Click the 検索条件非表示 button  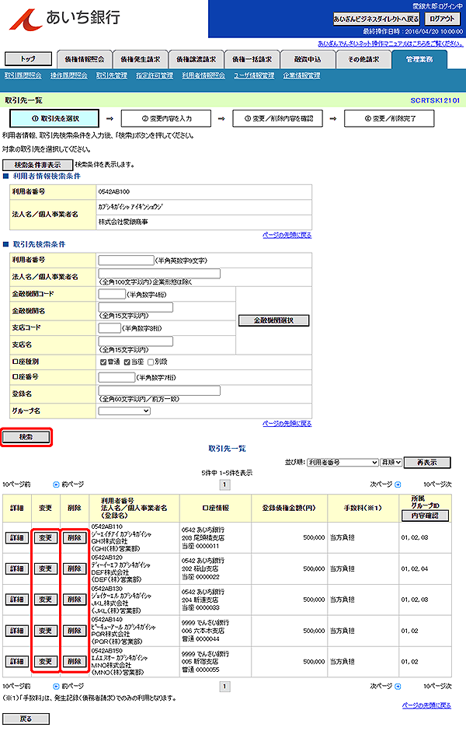(38, 165)
